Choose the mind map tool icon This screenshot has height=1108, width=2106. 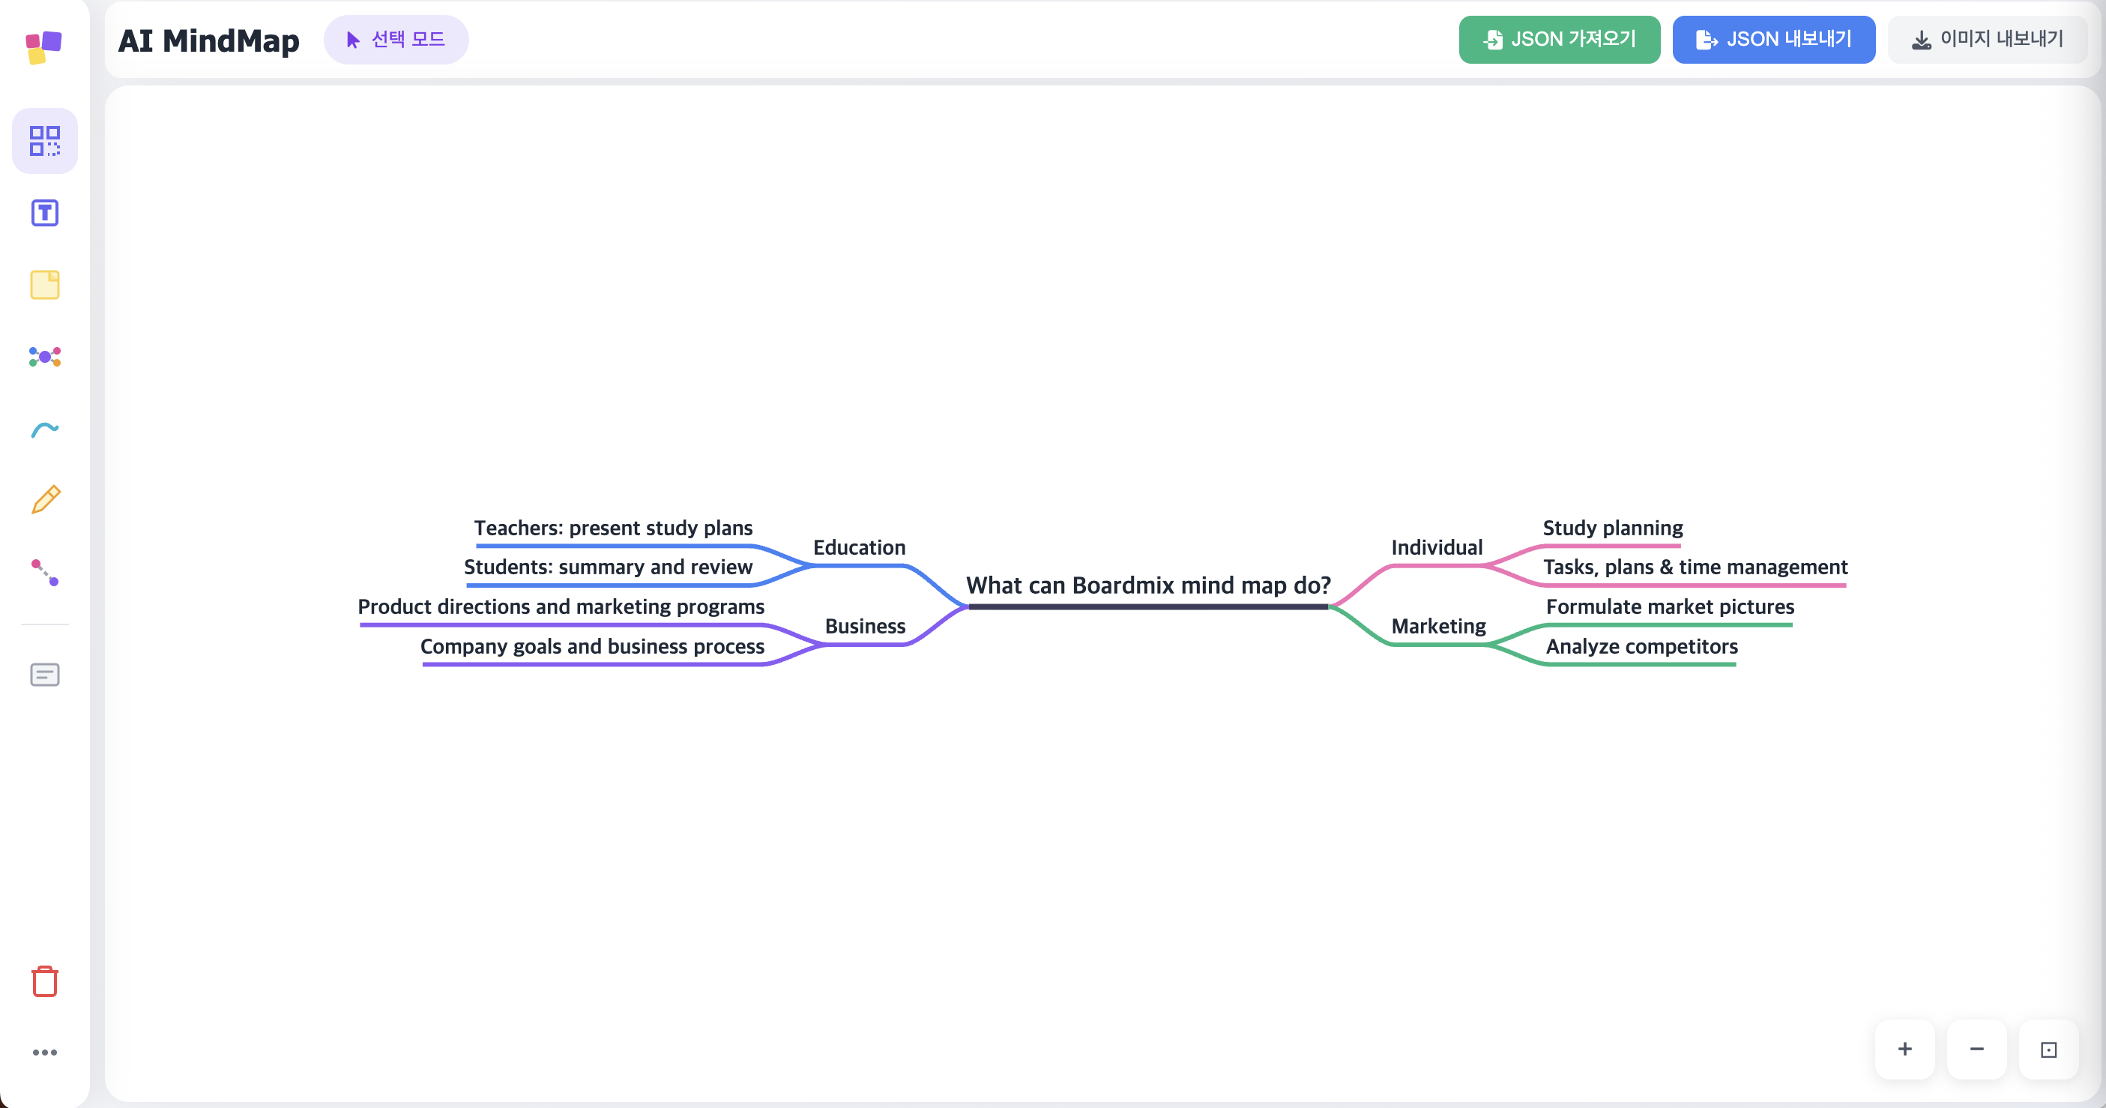click(x=45, y=357)
